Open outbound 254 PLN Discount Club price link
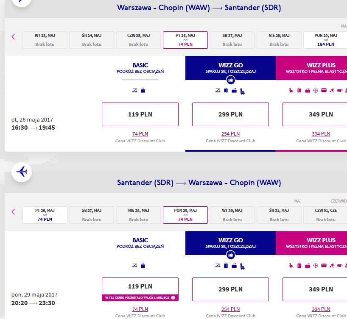This screenshot has height=319, width=347. point(231,134)
